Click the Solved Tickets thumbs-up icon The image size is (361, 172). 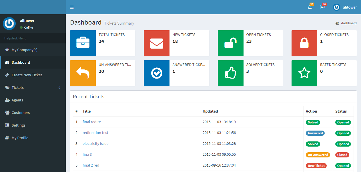coord(230,73)
